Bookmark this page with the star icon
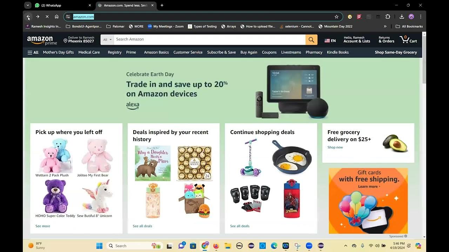Image resolution: width=449 pixels, height=252 pixels. pyautogui.click(x=336, y=17)
